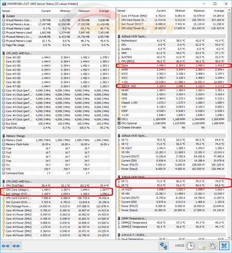The width and height of the screenshot is (232, 253).
Task: Select the VDDCR_SOC voltage row
Action: pyautogui.click(x=172, y=86)
